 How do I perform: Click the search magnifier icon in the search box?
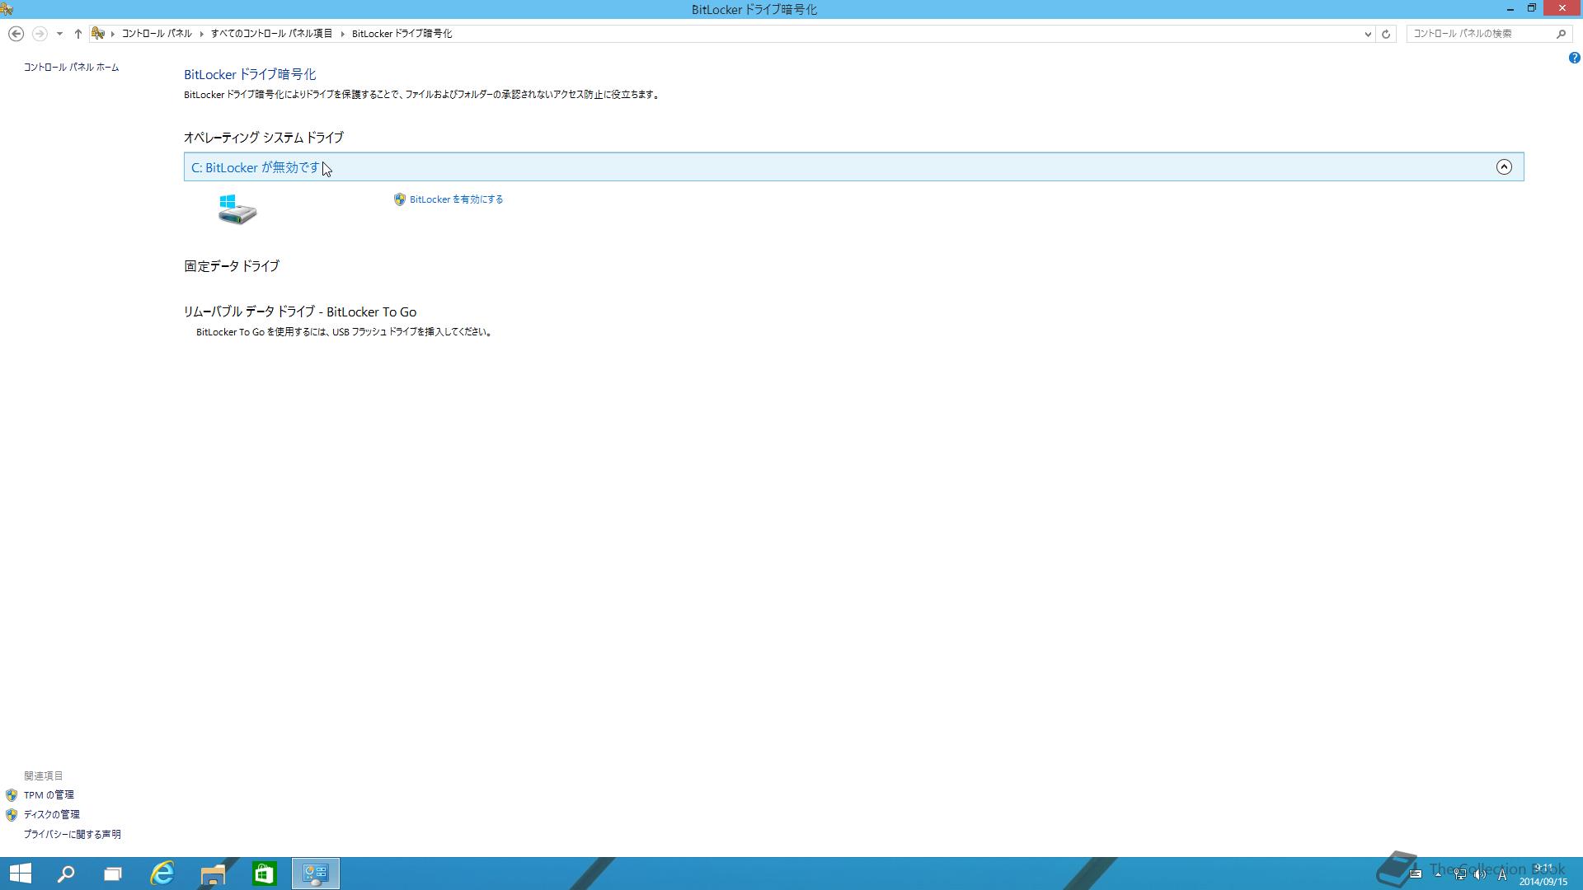coord(1561,34)
